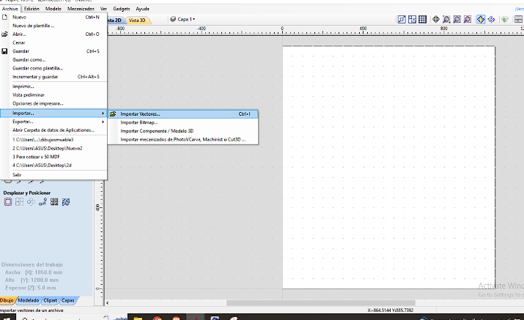Open the Archivo menu
This screenshot has height=320, width=524.
[10, 9]
